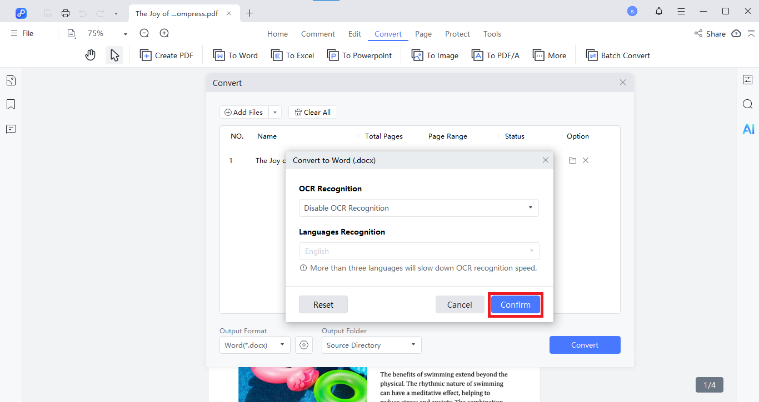
Task: Open Batch Convert
Action: [617, 55]
